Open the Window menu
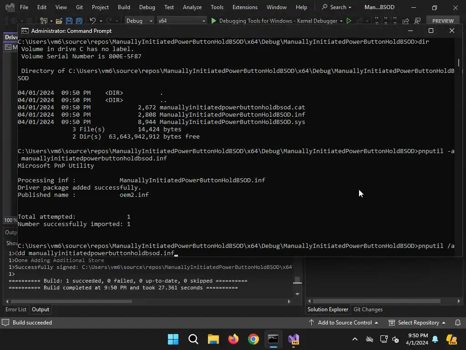Image resolution: width=466 pixels, height=350 pixels. point(276,7)
